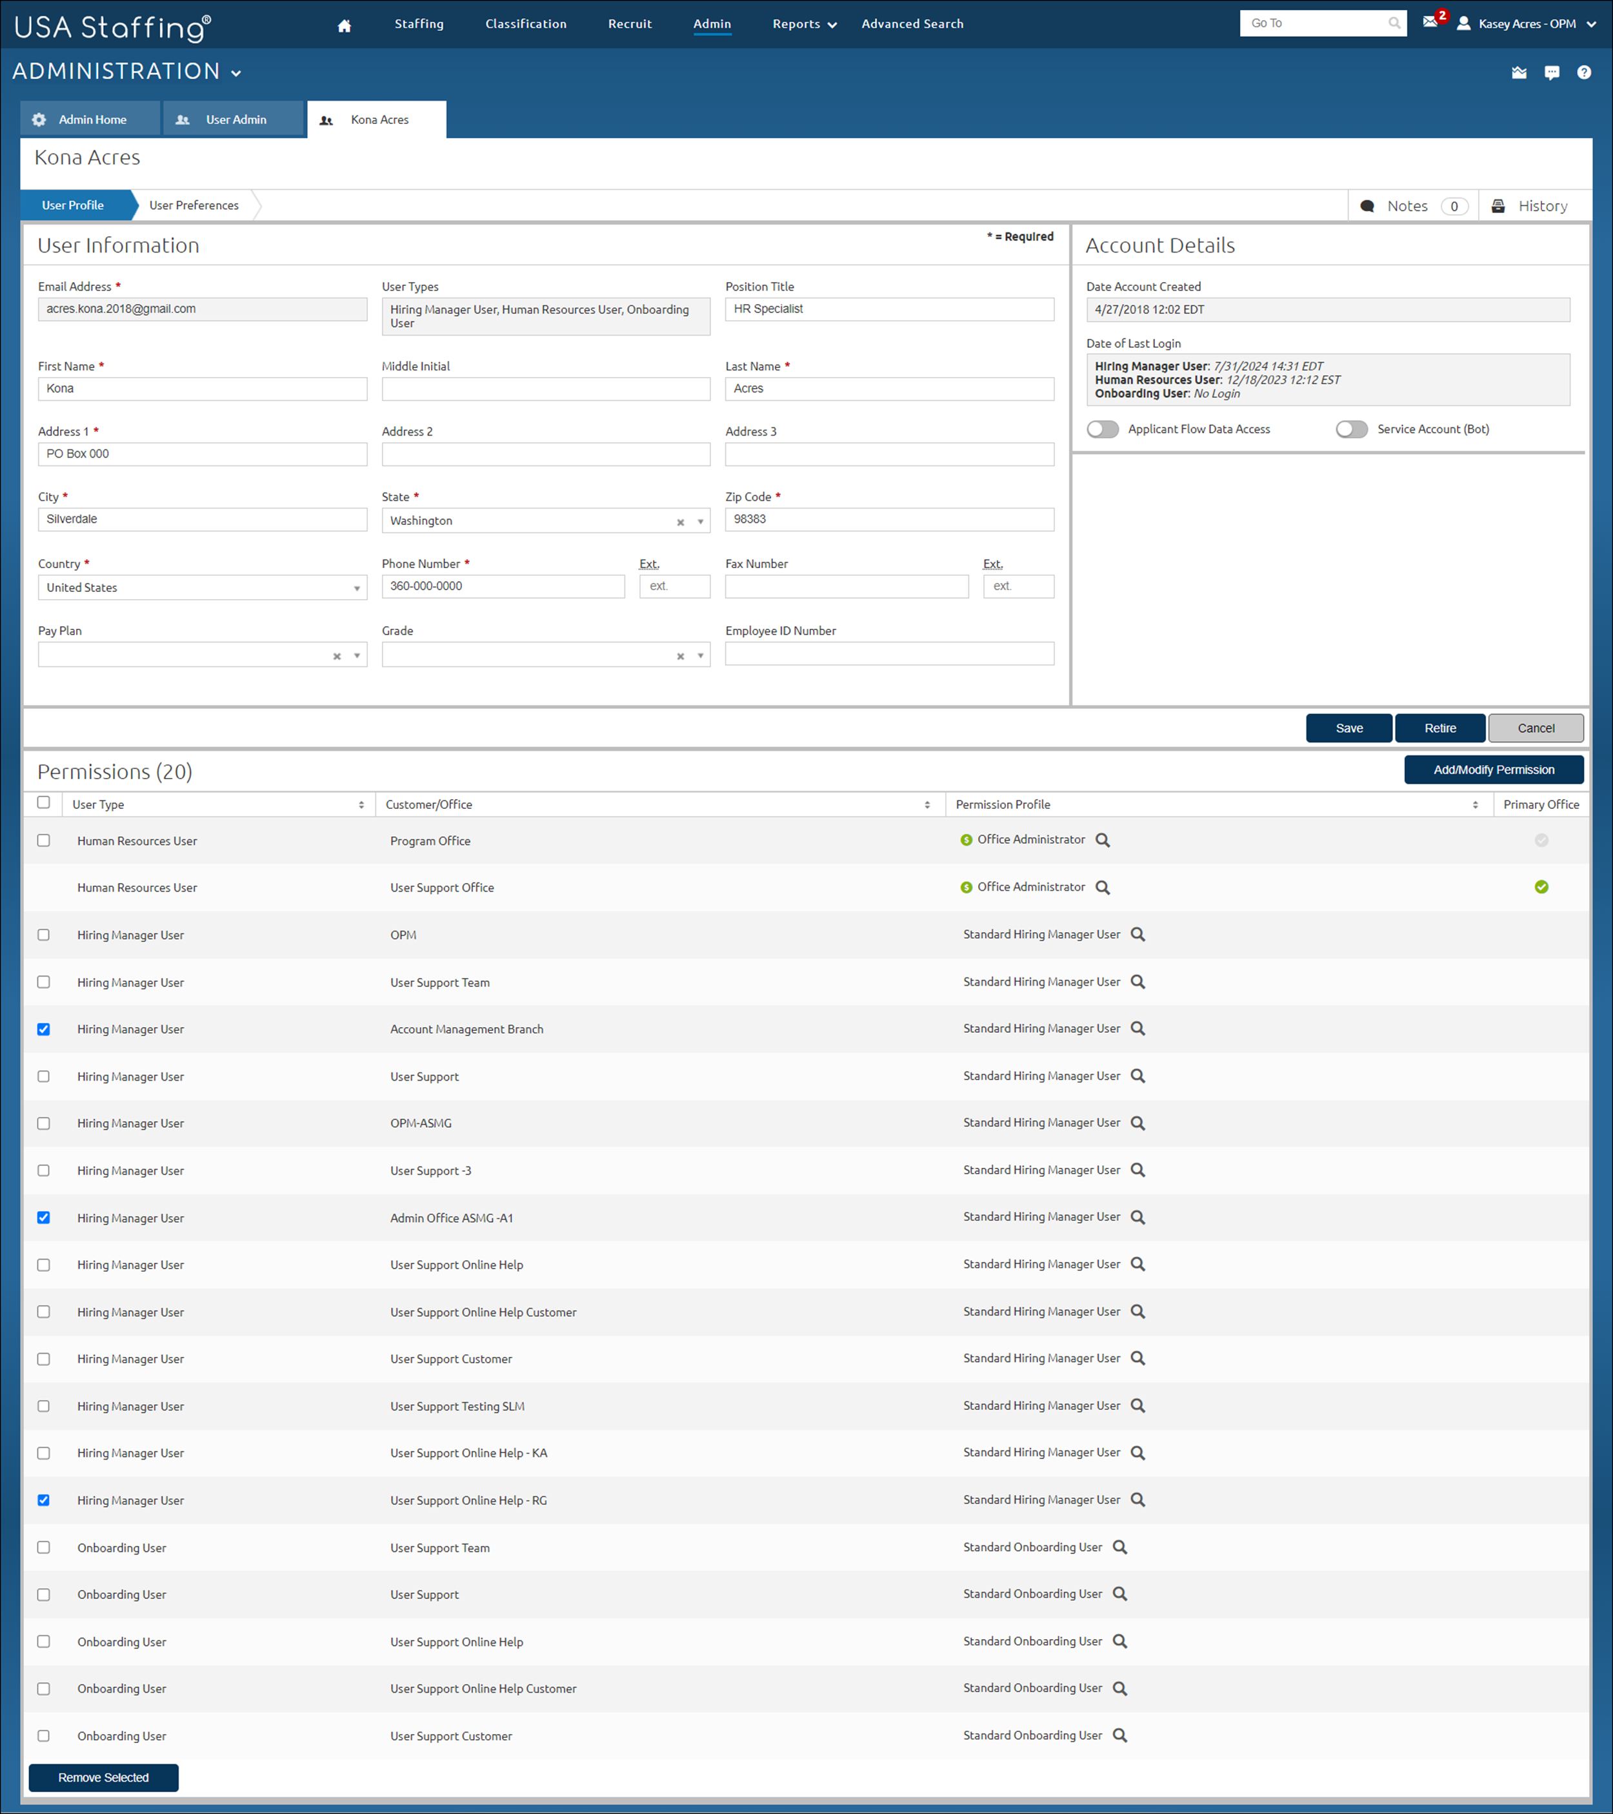Open the help question mark icon

tap(1584, 73)
